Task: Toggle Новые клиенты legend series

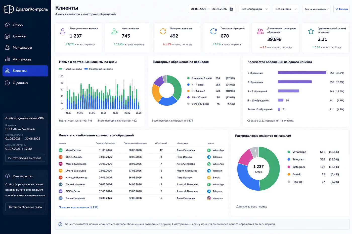Action: coord(70,69)
